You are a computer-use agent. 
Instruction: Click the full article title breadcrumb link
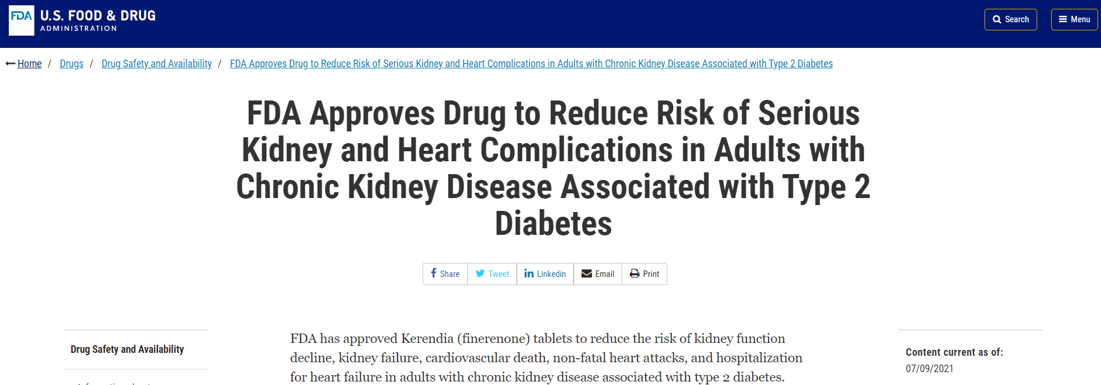point(531,64)
